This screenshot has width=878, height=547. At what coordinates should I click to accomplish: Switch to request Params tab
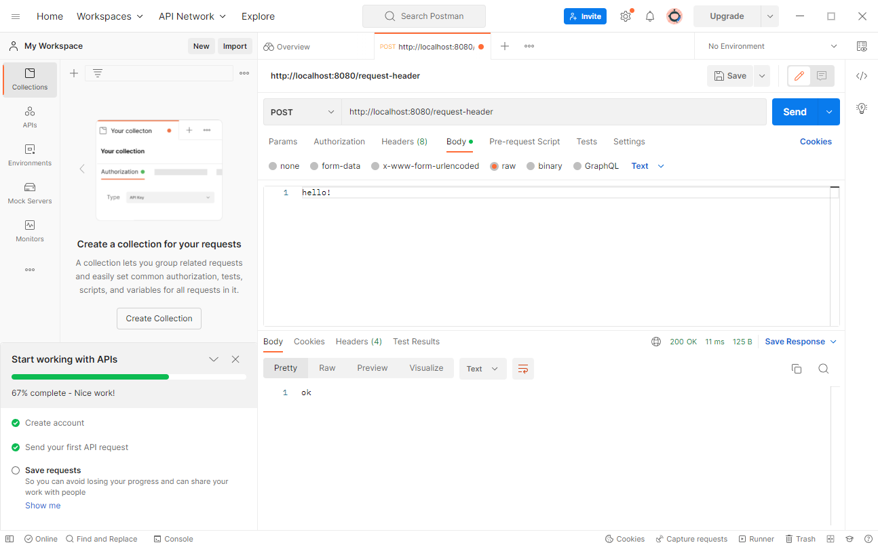[283, 142]
